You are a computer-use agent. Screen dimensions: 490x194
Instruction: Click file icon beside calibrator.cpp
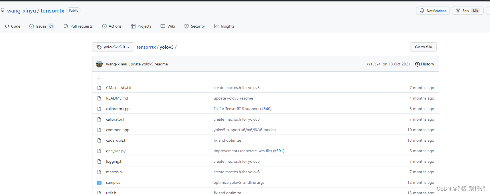pos(99,109)
